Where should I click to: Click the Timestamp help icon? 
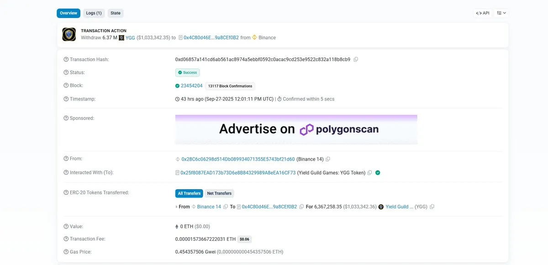click(66, 99)
